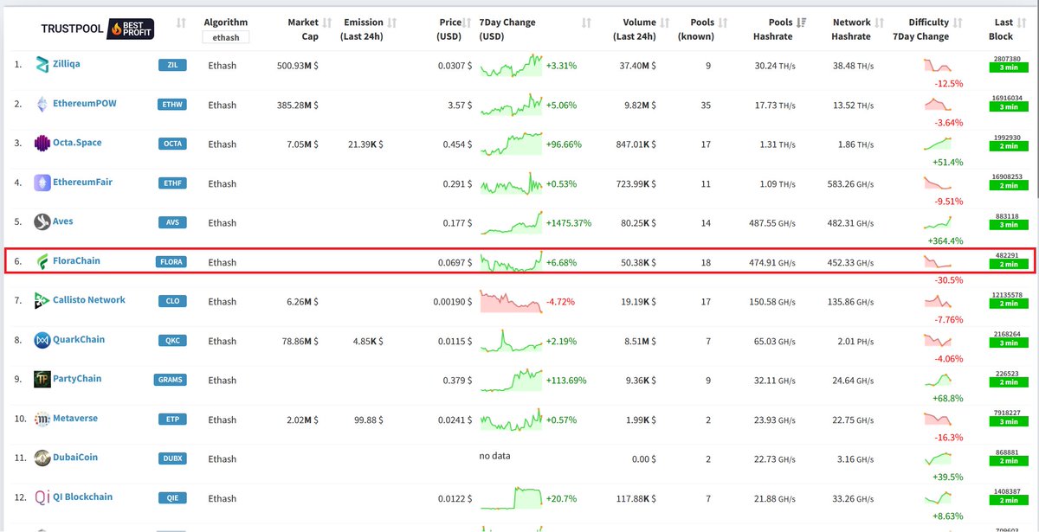Open the EthereumPOW coin page link
1039x532 pixels.
pos(85,103)
